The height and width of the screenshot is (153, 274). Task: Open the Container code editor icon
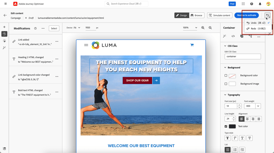click(233, 36)
